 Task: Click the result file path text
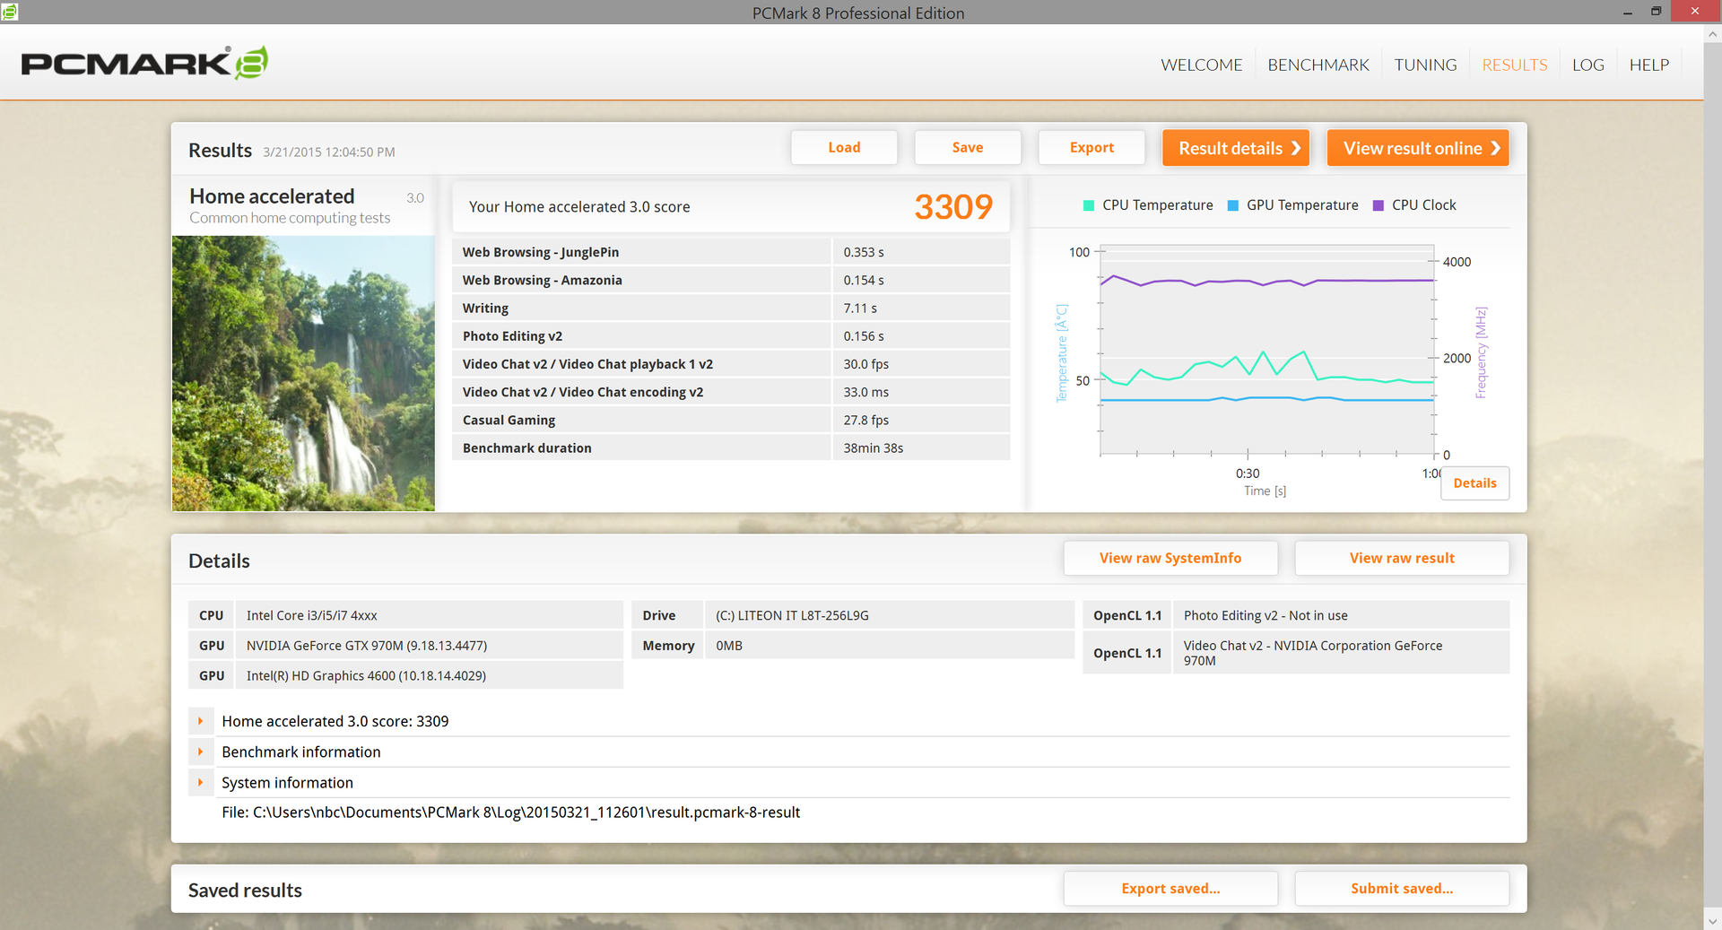point(510,813)
